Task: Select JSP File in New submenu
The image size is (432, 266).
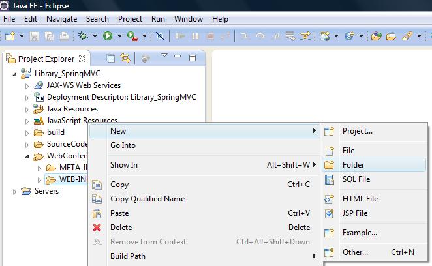Action: click(x=374, y=213)
